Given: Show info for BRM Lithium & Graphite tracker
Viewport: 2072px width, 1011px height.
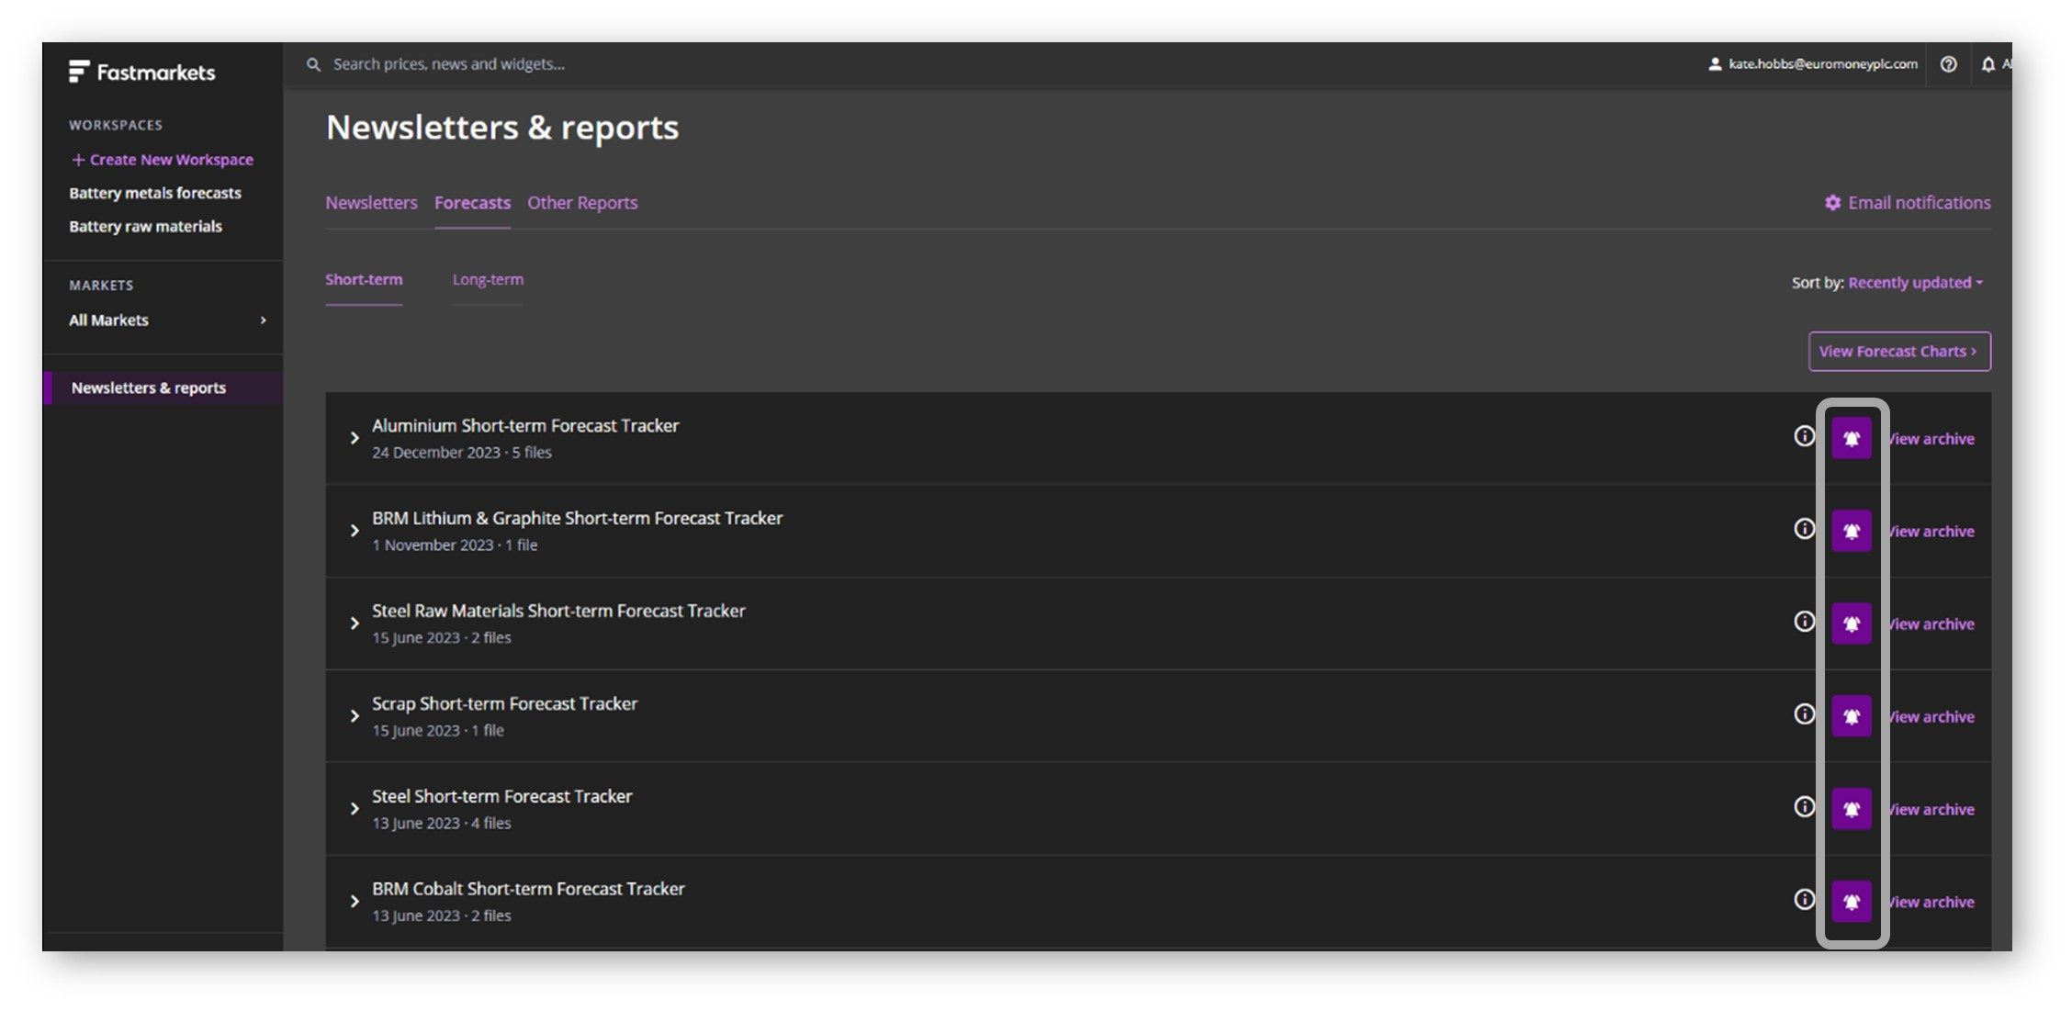Looking at the screenshot, I should pyautogui.click(x=1804, y=529).
